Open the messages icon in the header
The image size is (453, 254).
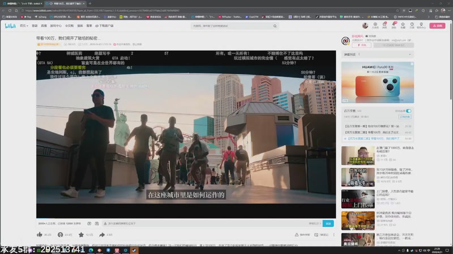[384, 25]
